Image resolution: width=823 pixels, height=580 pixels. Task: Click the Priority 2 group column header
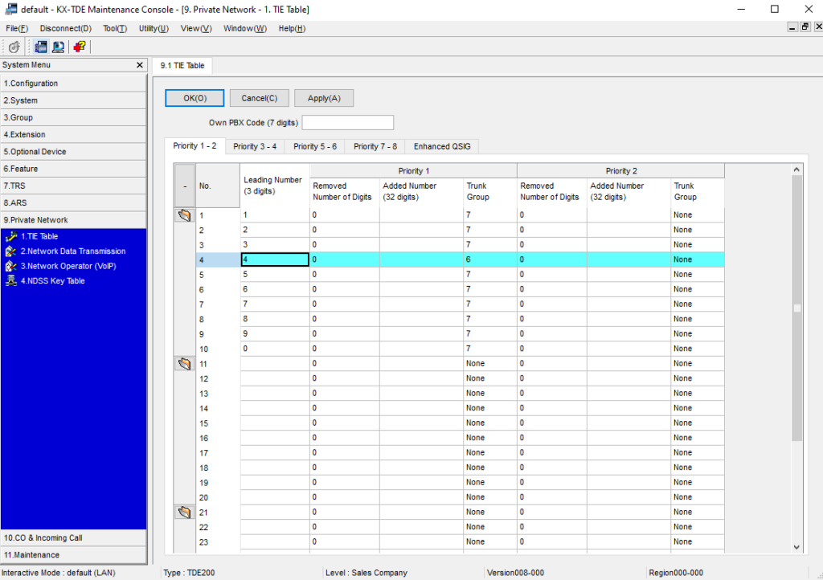pos(621,171)
